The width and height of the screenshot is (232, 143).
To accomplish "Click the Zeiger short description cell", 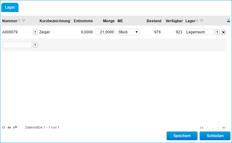I will 44,32.
